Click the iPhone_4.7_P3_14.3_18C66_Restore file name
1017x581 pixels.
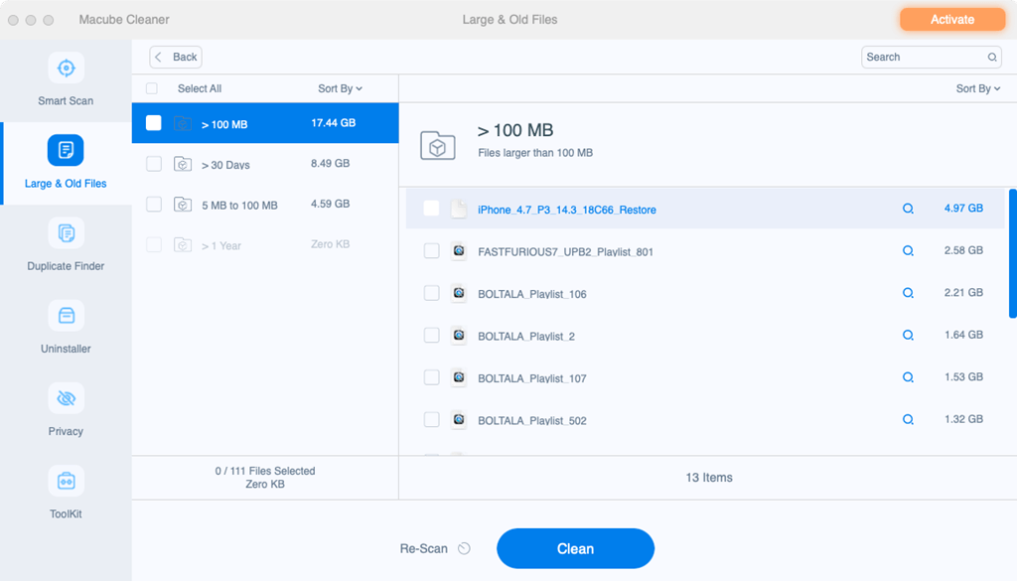pyautogui.click(x=567, y=210)
